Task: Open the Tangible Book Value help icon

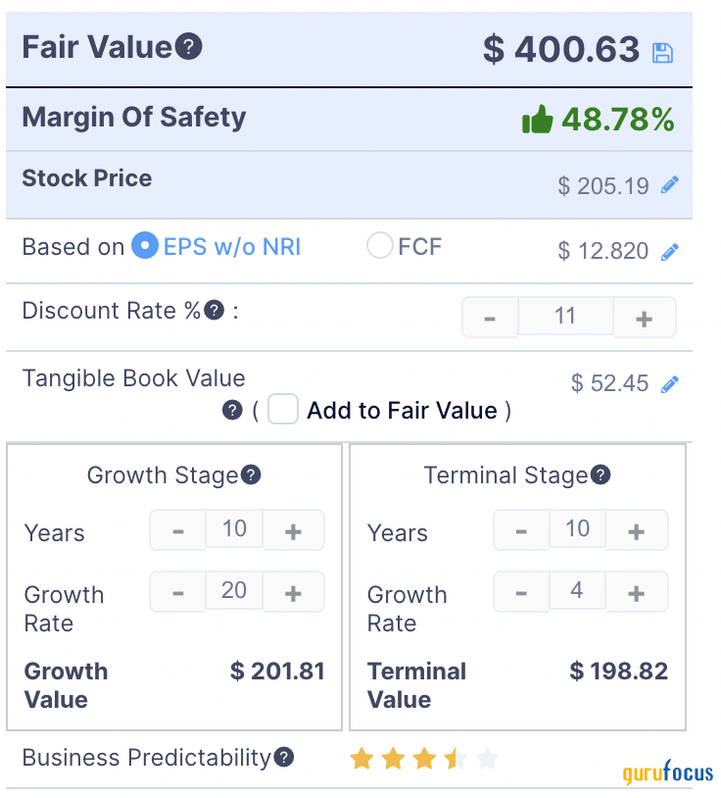Action: 232,410
